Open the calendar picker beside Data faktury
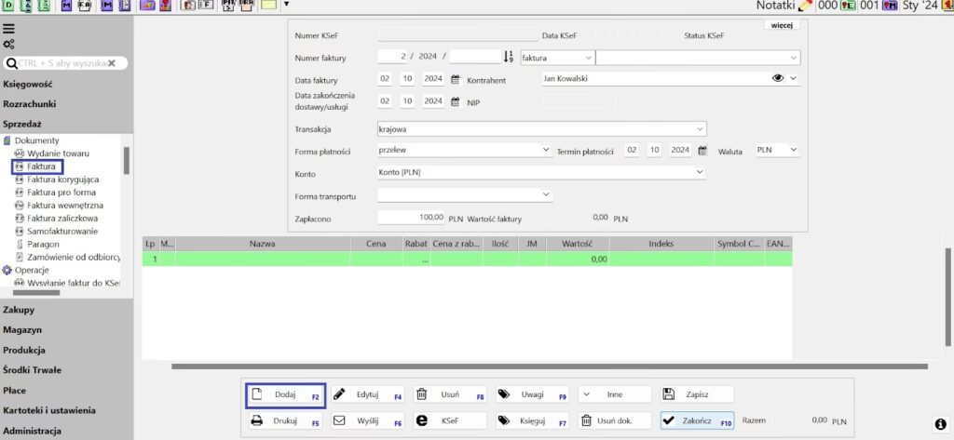This screenshot has height=440, width=954. point(456,79)
